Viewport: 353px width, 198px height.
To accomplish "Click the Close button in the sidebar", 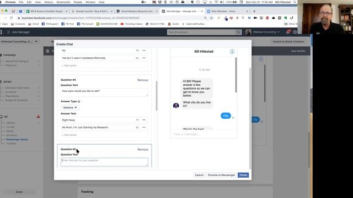I will (19, 192).
